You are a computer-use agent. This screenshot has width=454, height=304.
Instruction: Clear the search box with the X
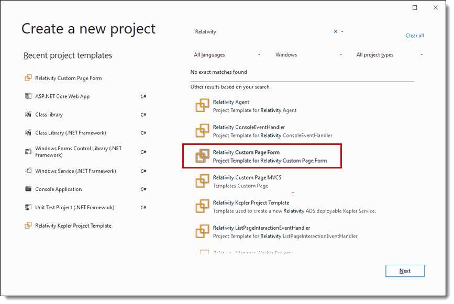[x=336, y=31]
